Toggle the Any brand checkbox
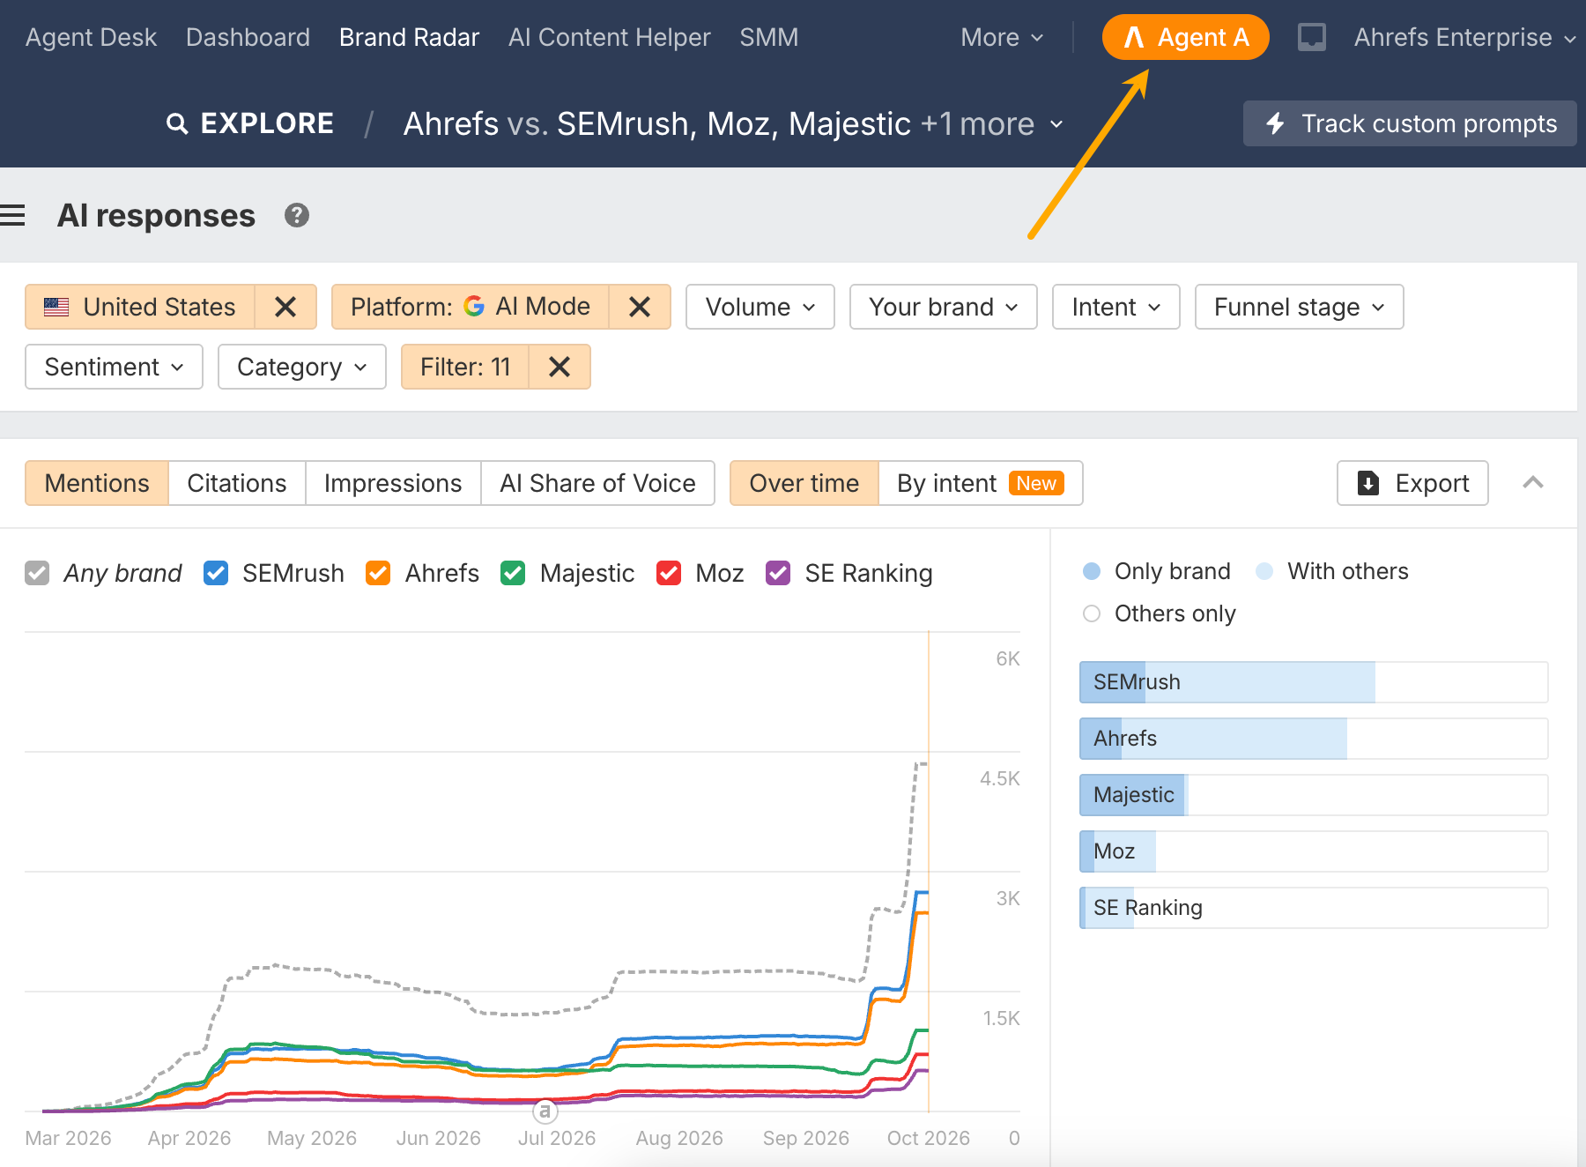The height and width of the screenshot is (1167, 1586). coord(37,573)
